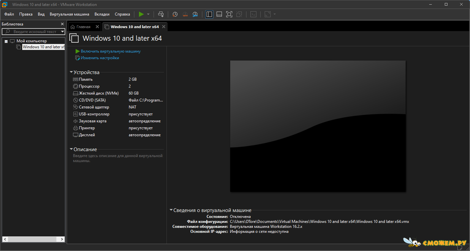The height and width of the screenshot is (251, 470).
Task: Click the disc icon beside CD/DVD (SATA)
Action: (x=76, y=100)
